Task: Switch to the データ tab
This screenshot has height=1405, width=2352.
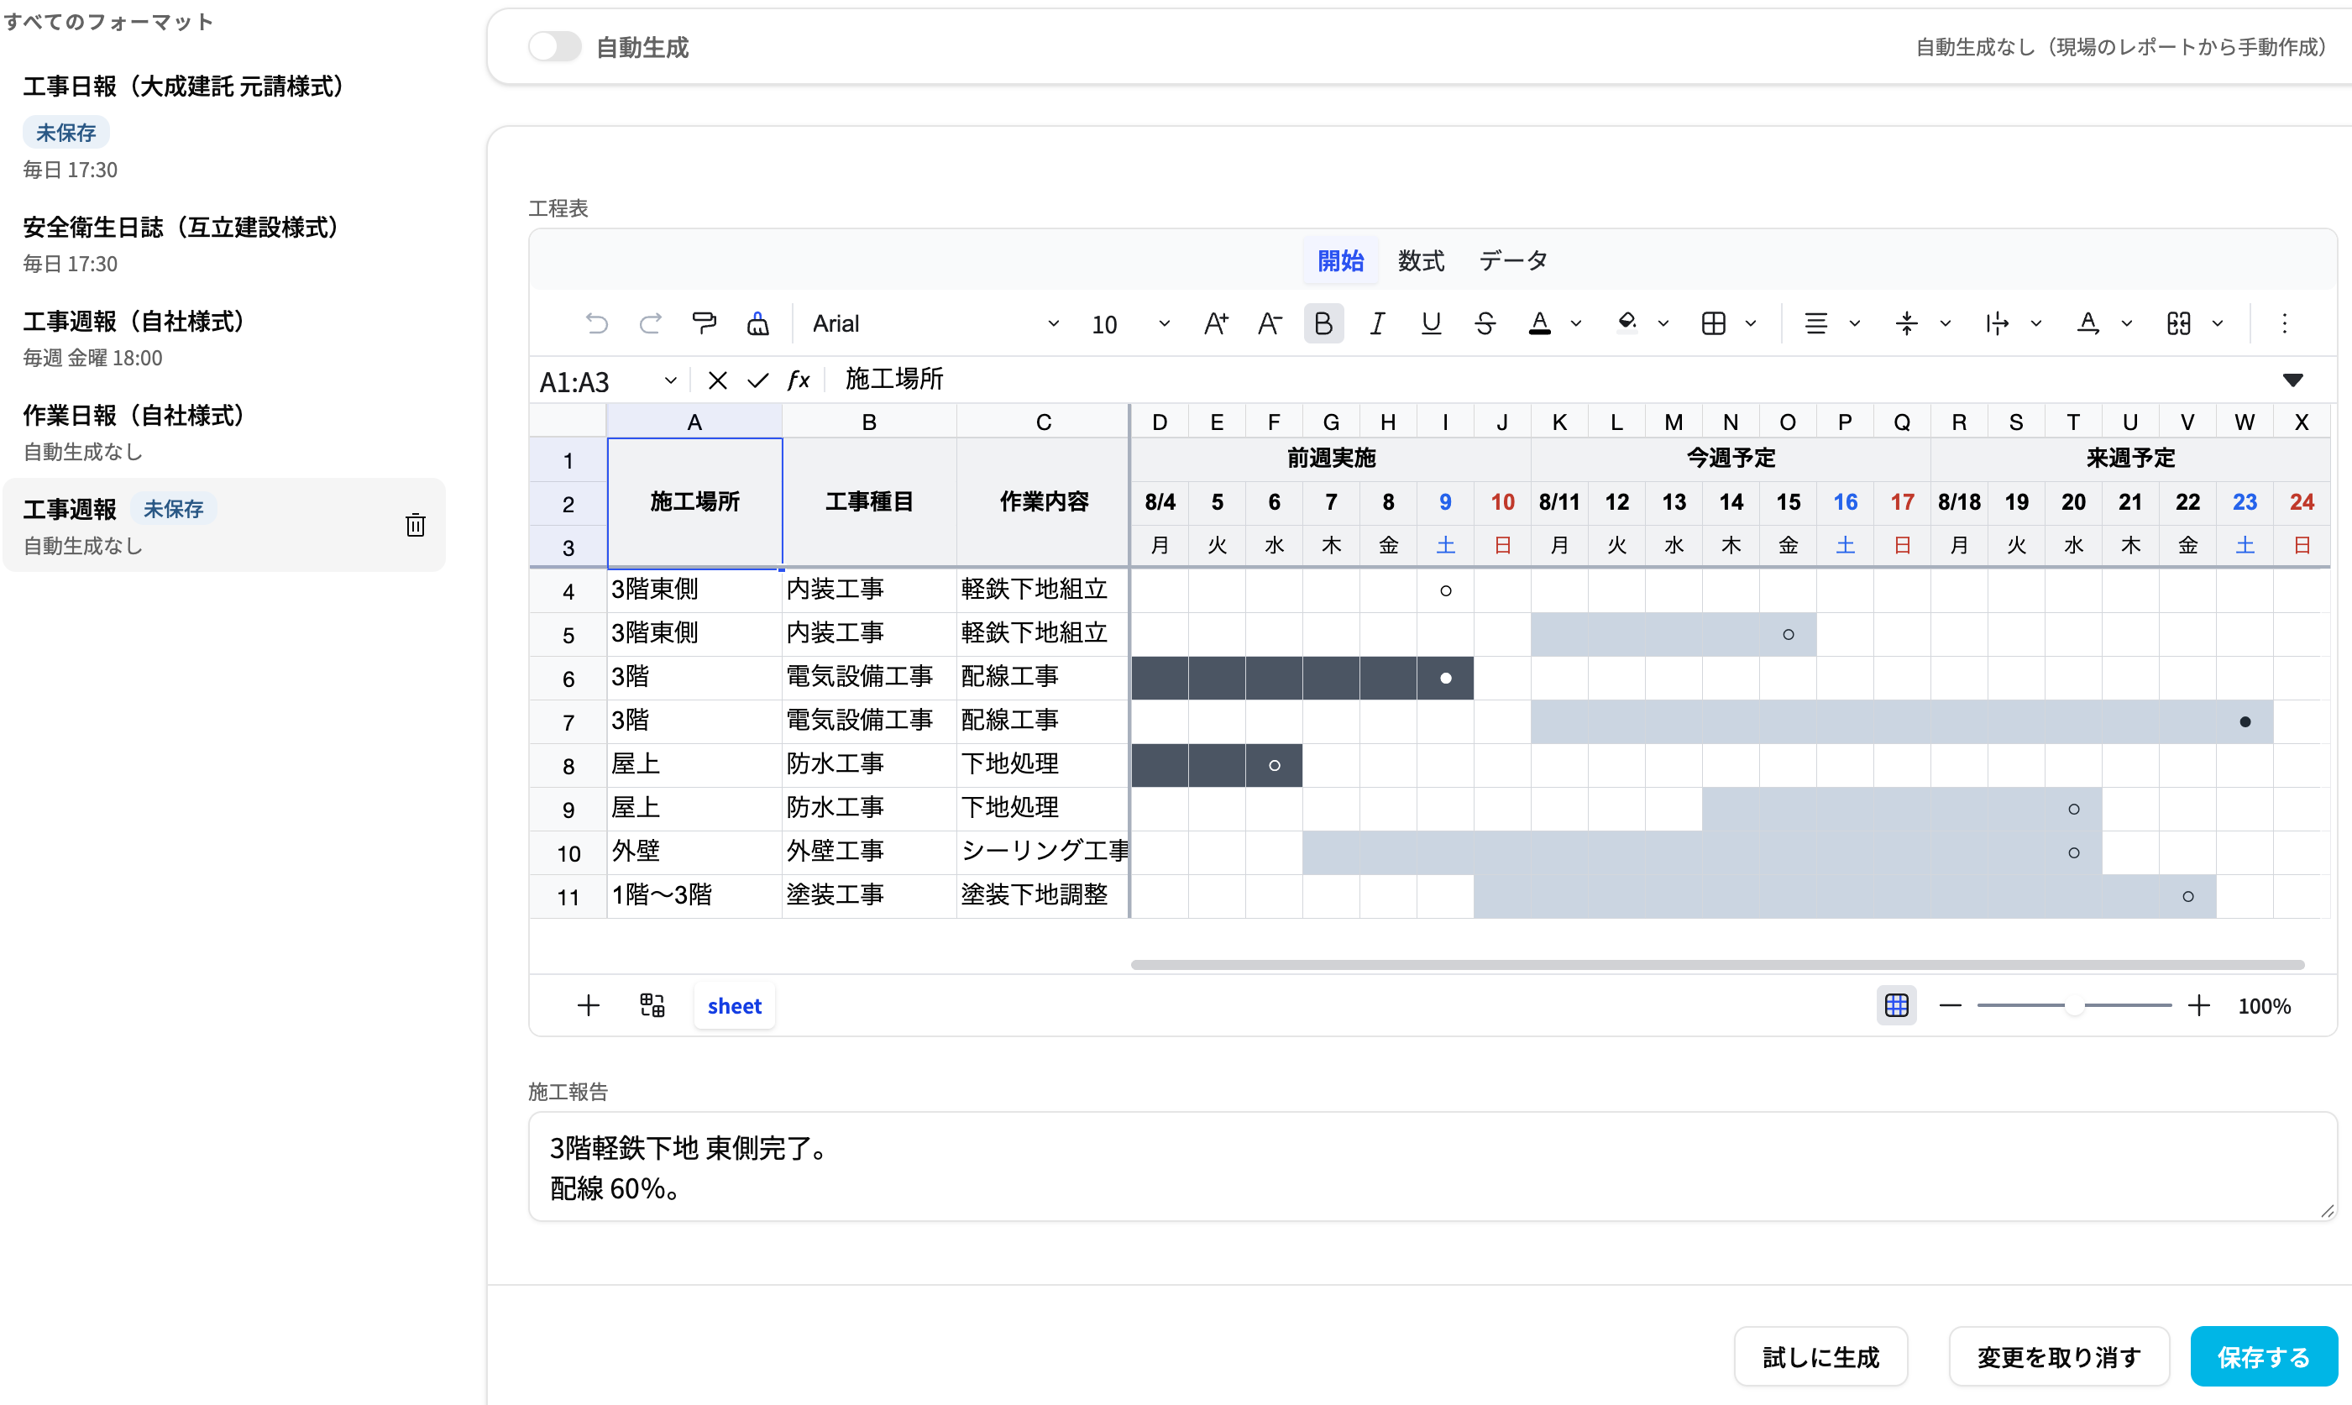Action: [1512, 260]
